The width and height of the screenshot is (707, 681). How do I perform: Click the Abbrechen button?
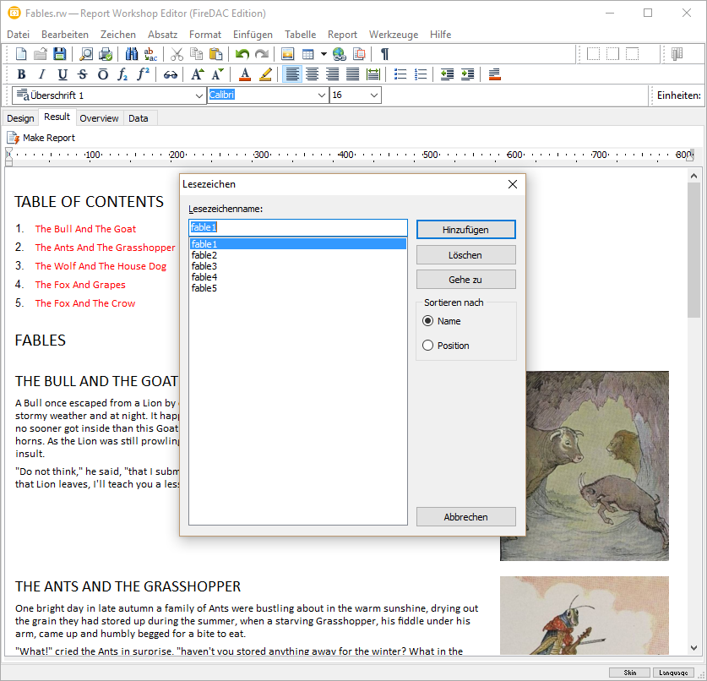point(465,517)
